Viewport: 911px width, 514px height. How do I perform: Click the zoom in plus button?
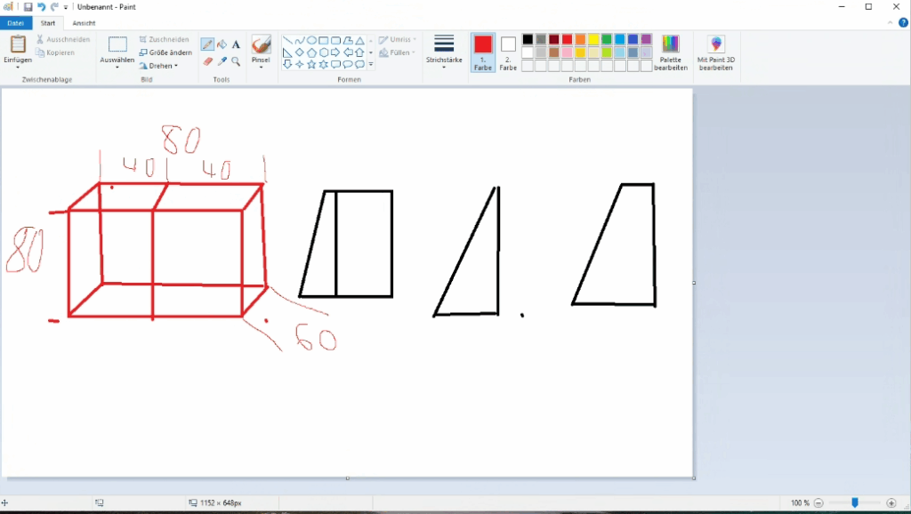pos(891,503)
